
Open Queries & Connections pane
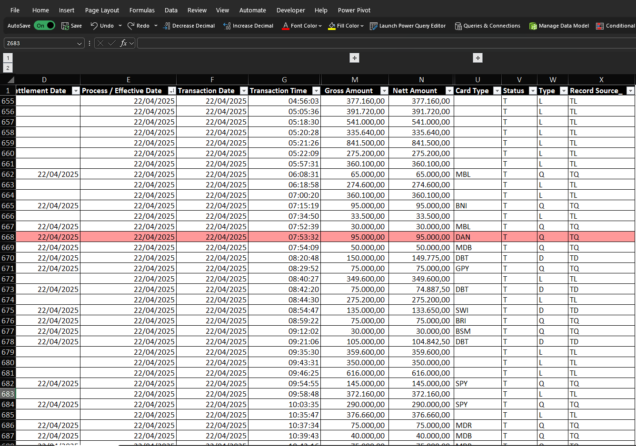(x=487, y=26)
